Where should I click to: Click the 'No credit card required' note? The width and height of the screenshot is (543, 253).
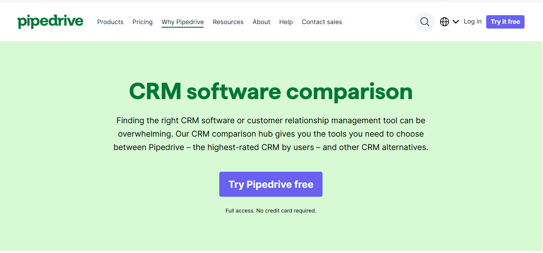click(x=271, y=211)
